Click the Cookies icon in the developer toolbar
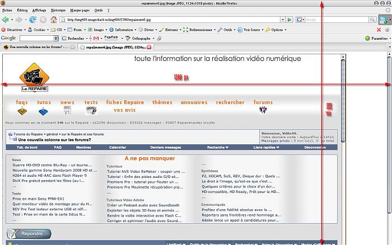Screen dimensions: 392x245 click(30, 30)
